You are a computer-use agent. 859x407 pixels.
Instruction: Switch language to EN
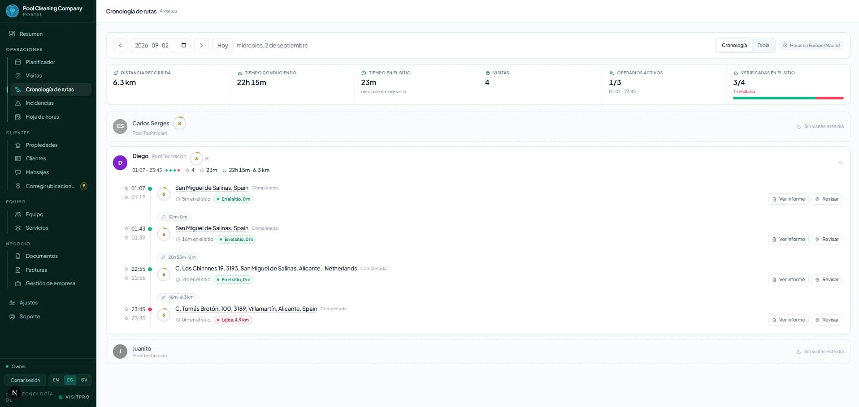click(x=56, y=380)
